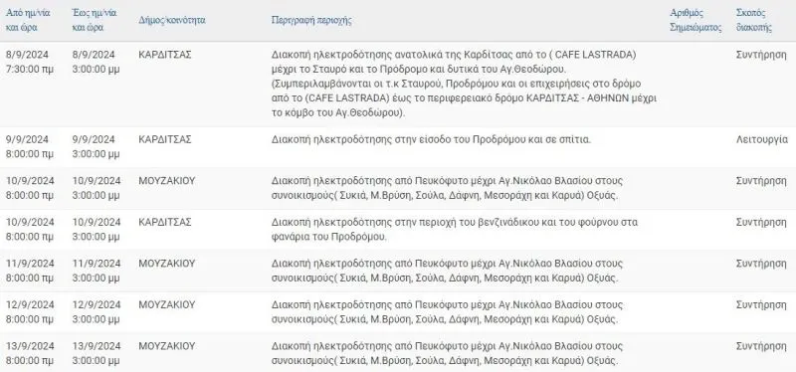Select Συντήρηση in the 8/9/2024 row
796x372 pixels.
click(761, 55)
